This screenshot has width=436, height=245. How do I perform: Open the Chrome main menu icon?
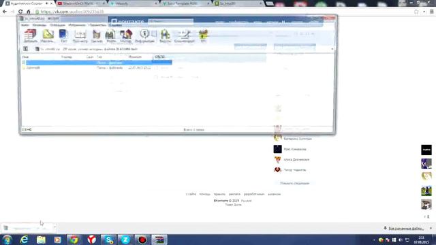point(431,12)
